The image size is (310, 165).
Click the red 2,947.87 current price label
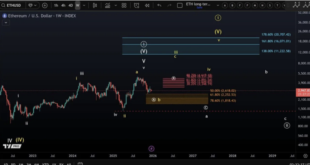pos(303,92)
